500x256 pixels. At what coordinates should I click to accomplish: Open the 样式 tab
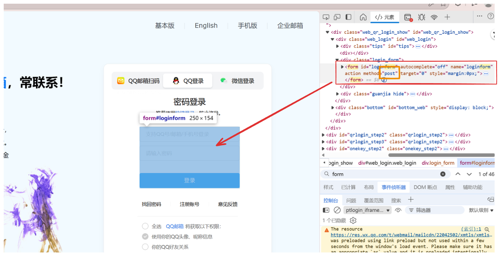(x=328, y=187)
